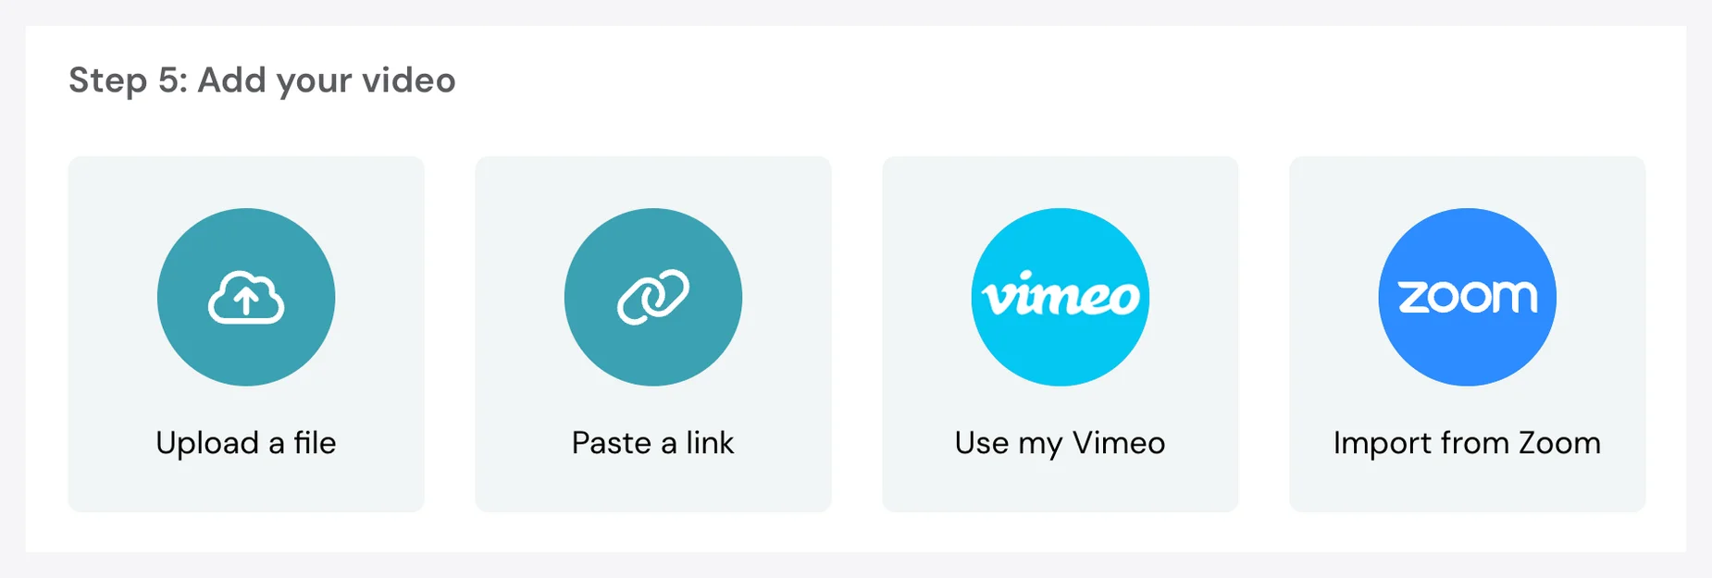This screenshot has height=578, width=1712.
Task: Pick the "Import from Zoom" text
Action: [x=1468, y=444]
